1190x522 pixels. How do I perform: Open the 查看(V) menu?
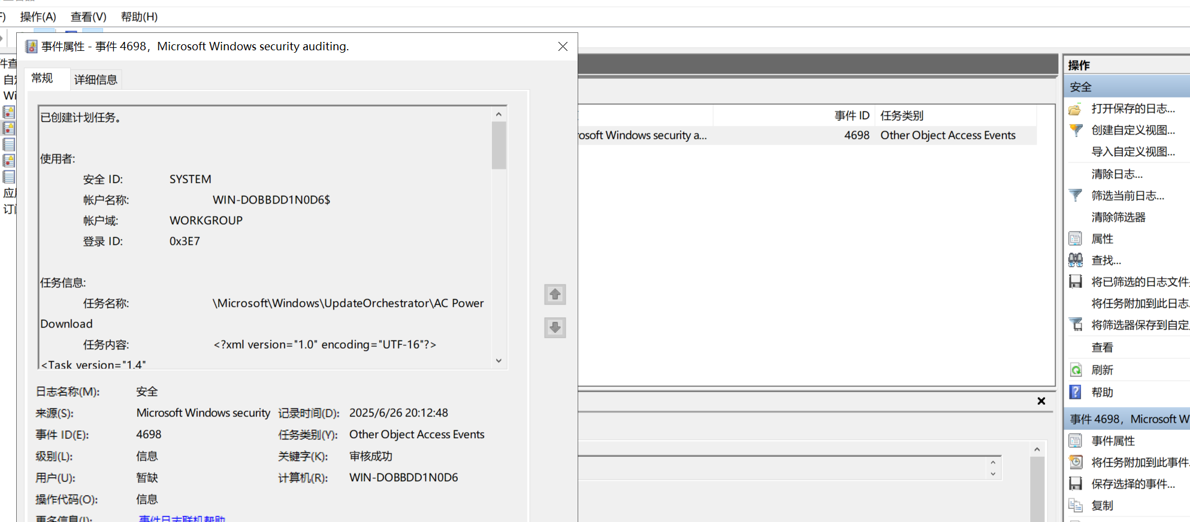coord(88,17)
